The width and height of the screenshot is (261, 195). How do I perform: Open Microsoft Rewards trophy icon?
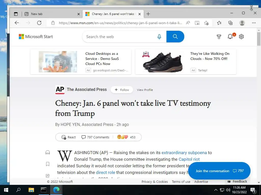(219, 37)
